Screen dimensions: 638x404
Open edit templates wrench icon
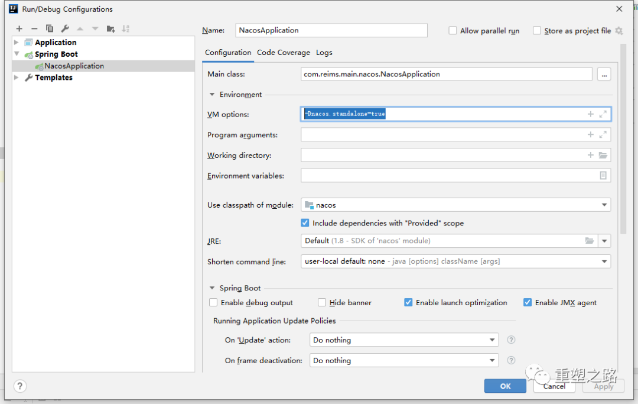(65, 28)
